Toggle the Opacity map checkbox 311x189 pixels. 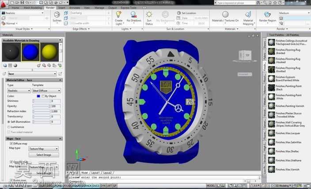(11, 162)
